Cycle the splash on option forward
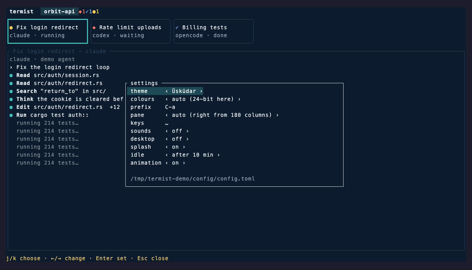The height and width of the screenshot is (270, 472). coord(184,147)
